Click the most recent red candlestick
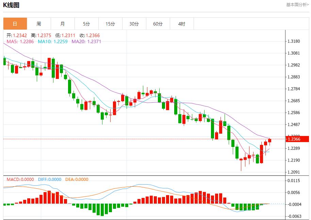Viewport: 311px width, 220px height. pos(269,140)
